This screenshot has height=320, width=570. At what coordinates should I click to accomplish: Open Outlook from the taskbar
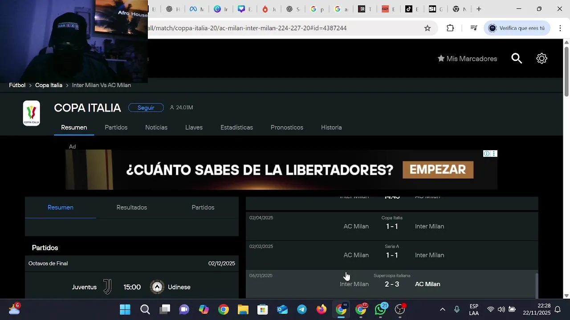coord(282,309)
